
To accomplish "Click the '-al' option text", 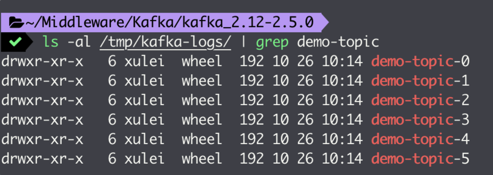I will click(x=79, y=42).
